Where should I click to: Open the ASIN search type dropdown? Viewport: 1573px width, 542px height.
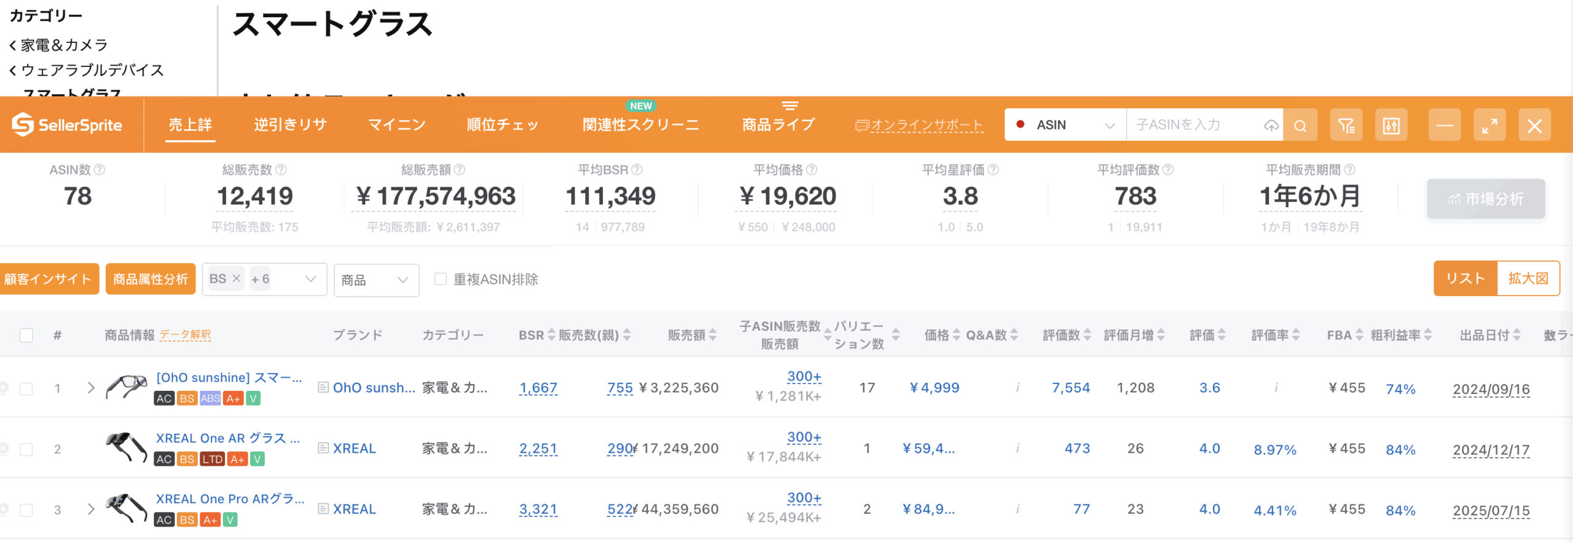pos(1065,125)
